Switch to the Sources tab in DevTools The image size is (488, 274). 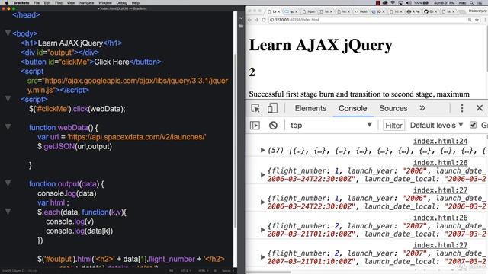pyautogui.click(x=393, y=108)
